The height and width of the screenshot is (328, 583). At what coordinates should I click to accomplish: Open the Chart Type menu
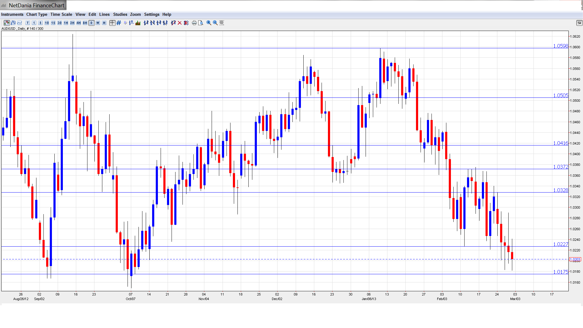pos(37,14)
